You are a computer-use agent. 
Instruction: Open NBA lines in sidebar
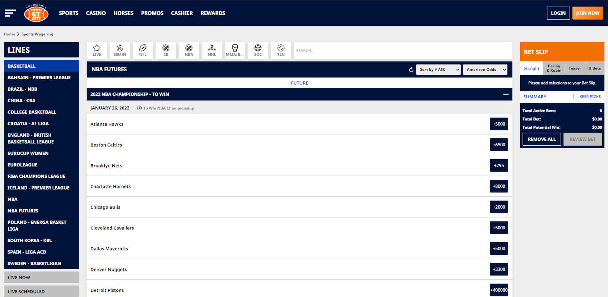[x=41, y=199]
